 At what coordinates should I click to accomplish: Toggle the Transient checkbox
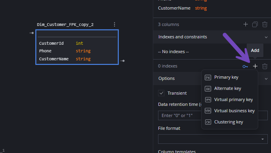[x=161, y=93]
